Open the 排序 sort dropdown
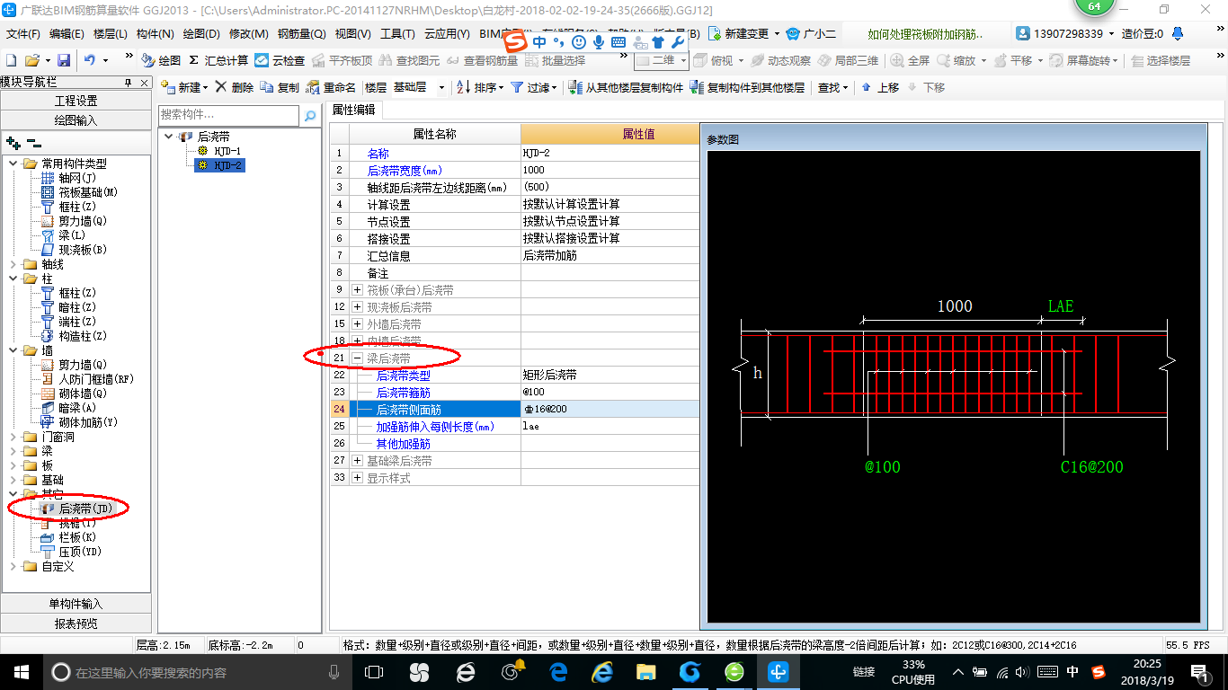 click(480, 87)
